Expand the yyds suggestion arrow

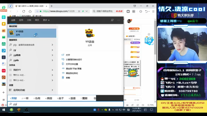52,60
